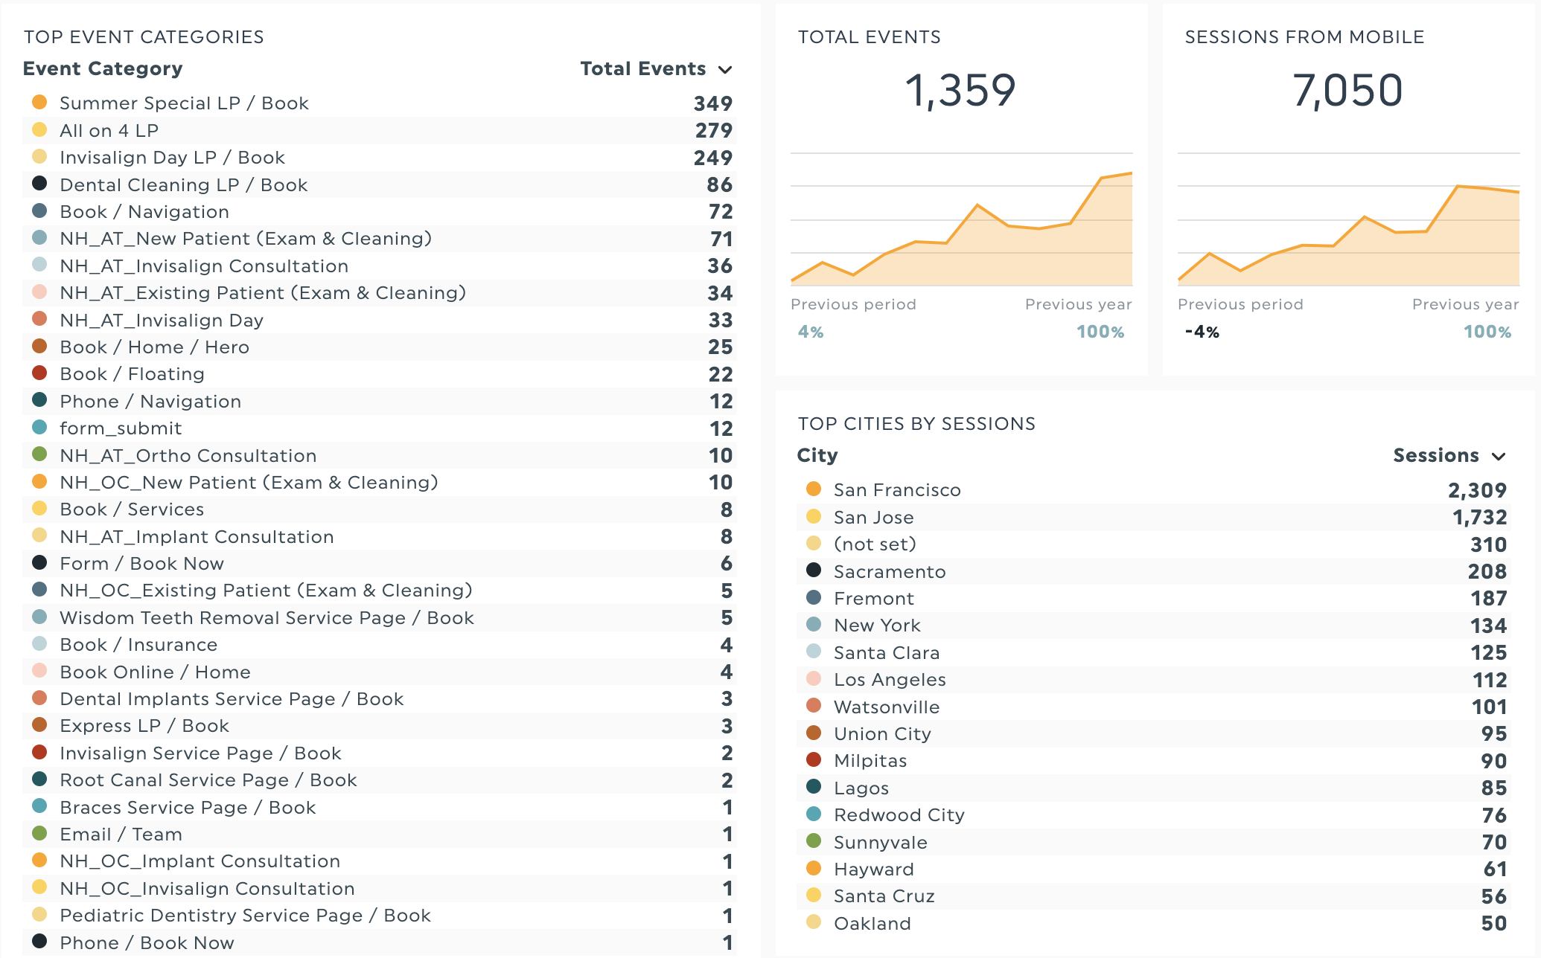
Task: Click the 1,359 total events figure
Action: (960, 91)
